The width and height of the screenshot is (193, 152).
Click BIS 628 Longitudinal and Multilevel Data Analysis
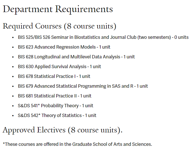[76, 57]
